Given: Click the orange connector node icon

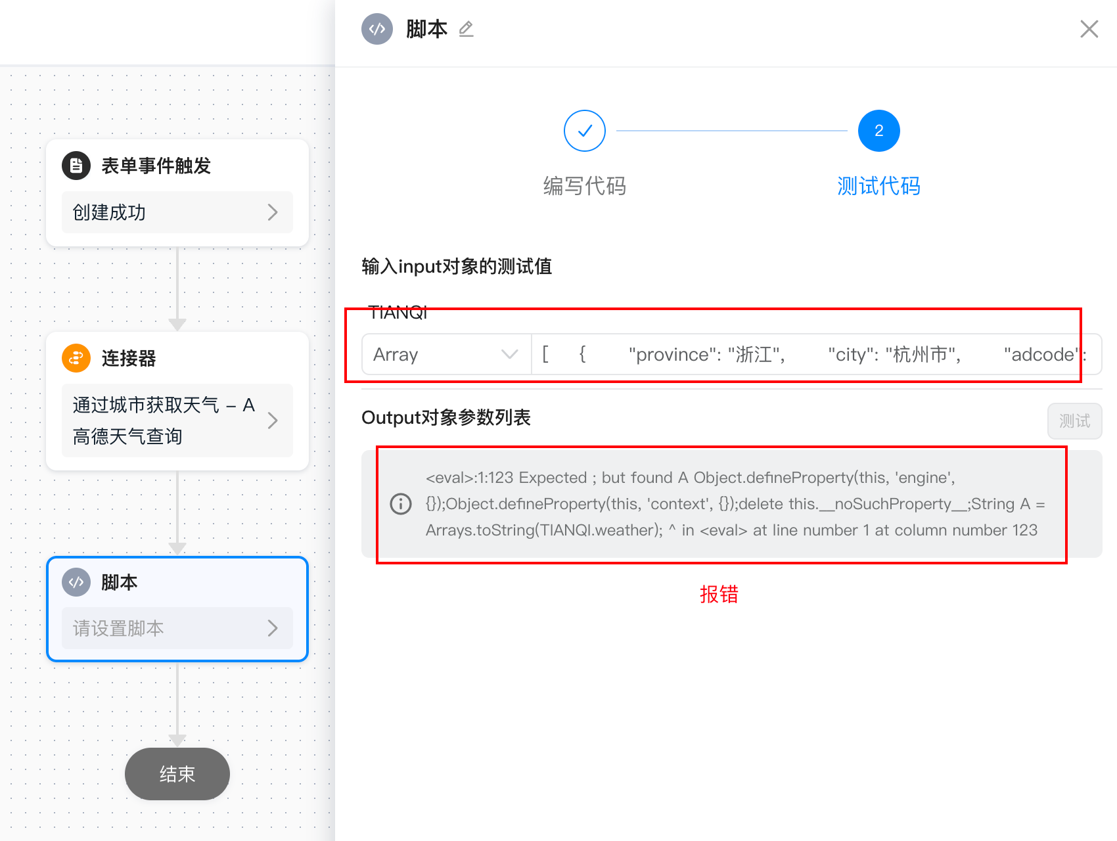Looking at the screenshot, I should coord(76,358).
